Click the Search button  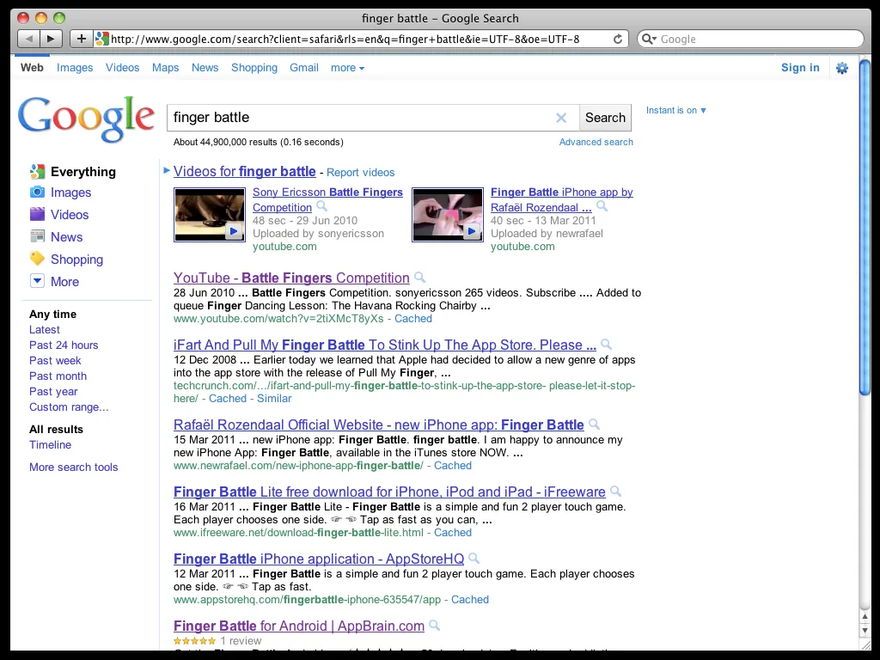point(605,117)
